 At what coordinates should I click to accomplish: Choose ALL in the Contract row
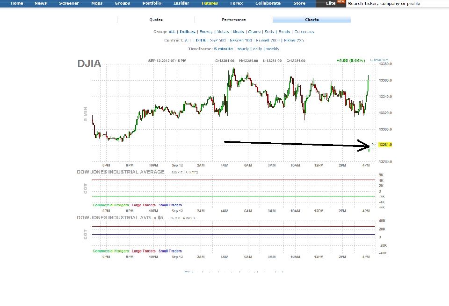click(188, 40)
